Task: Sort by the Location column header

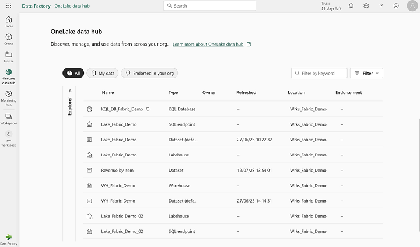Action: [x=296, y=92]
